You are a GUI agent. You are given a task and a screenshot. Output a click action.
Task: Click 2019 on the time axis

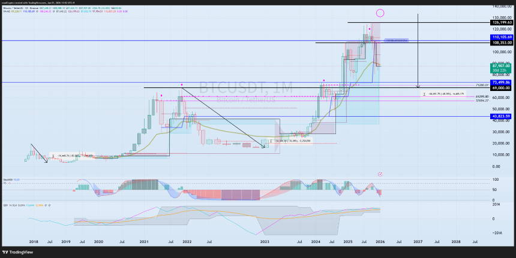(66, 242)
